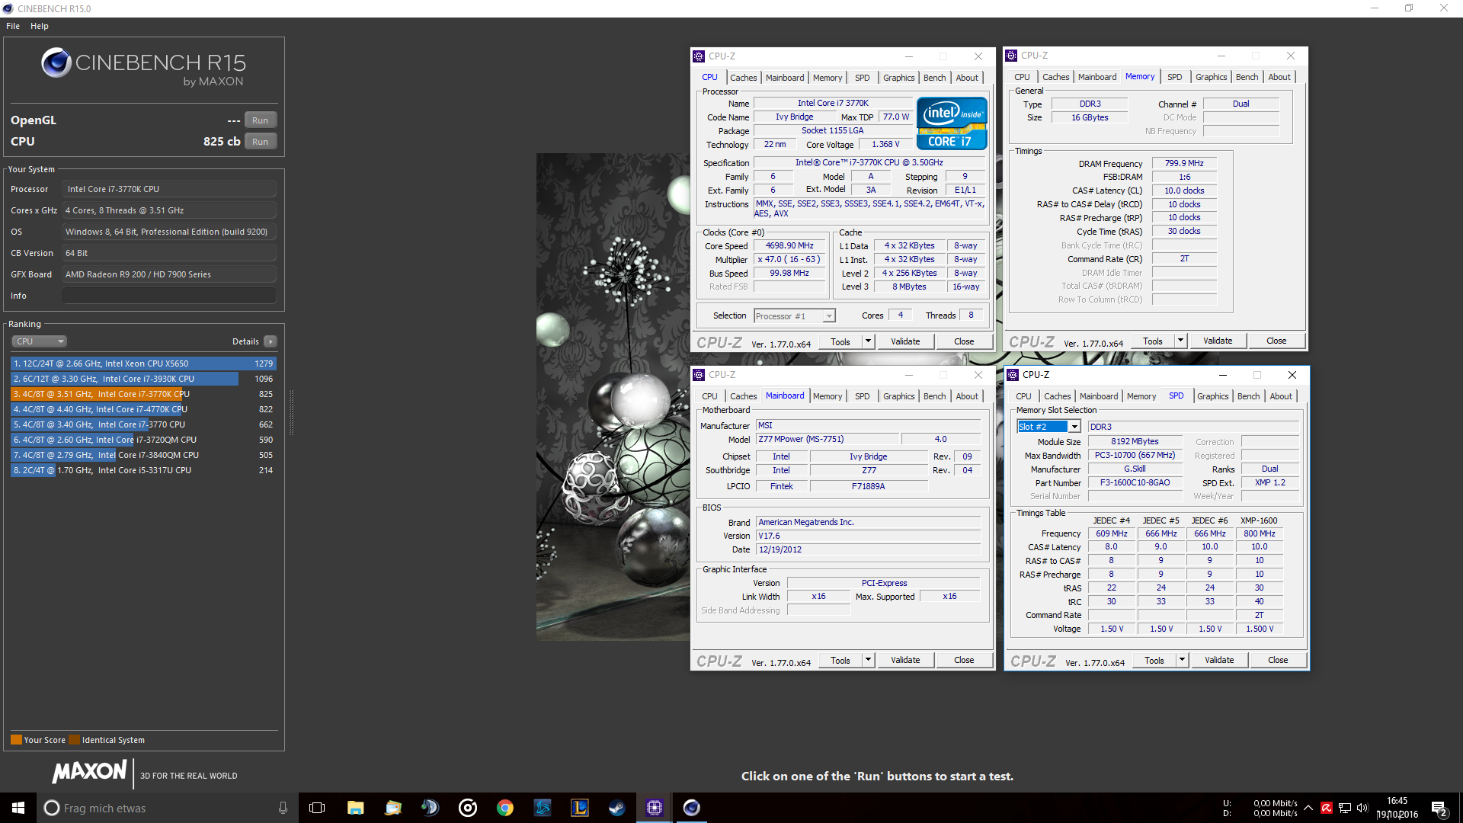The width and height of the screenshot is (1463, 823).
Task: Show hidden tray icons chevron
Action: coord(1308,808)
